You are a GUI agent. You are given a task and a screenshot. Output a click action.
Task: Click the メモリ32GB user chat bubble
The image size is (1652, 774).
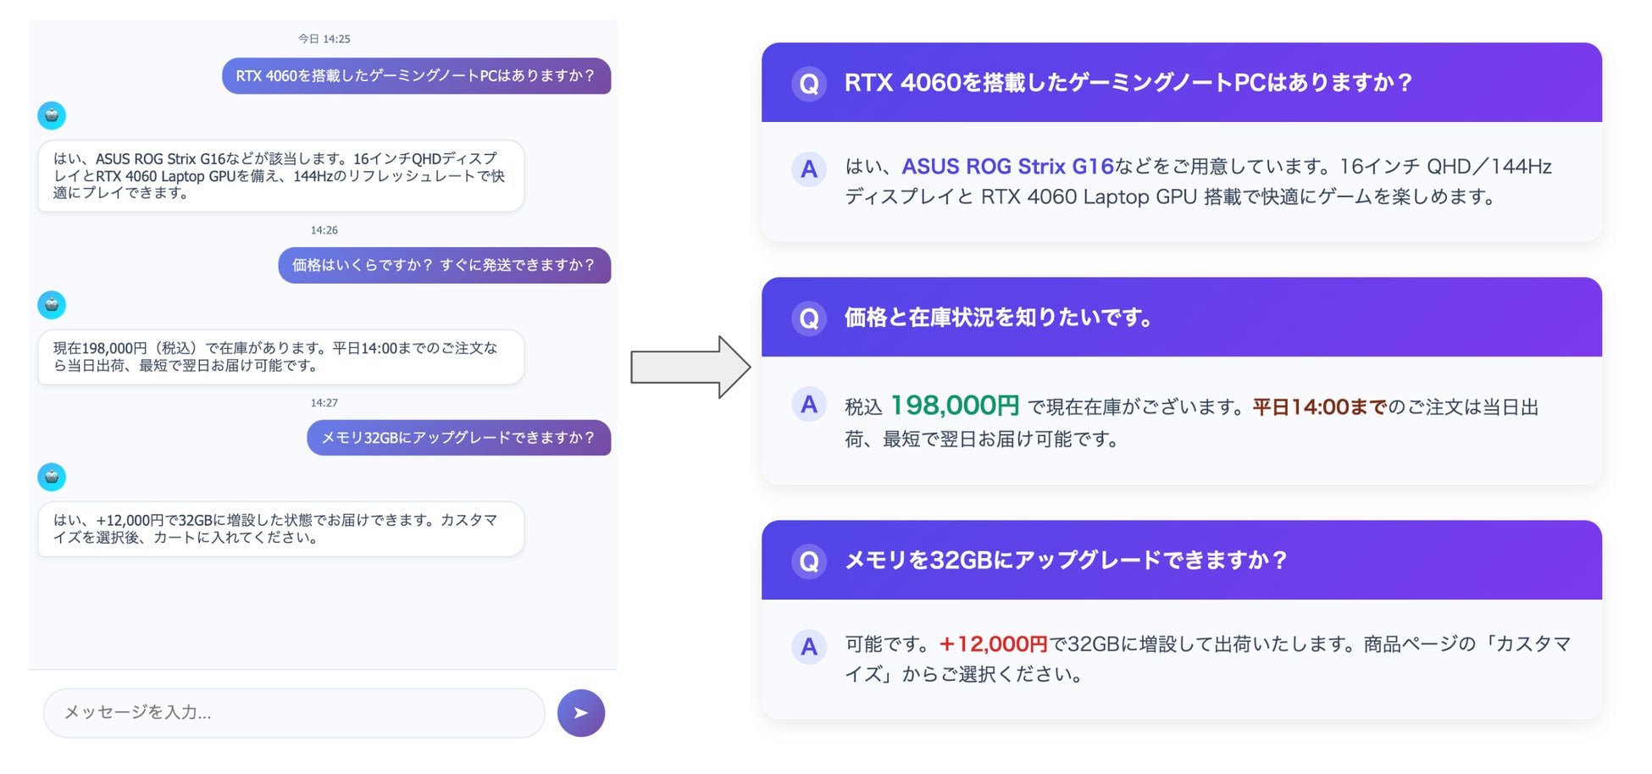(x=458, y=438)
